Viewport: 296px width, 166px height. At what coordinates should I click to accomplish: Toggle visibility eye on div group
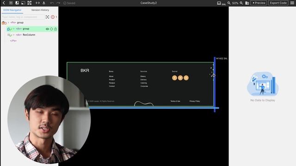(47, 29)
